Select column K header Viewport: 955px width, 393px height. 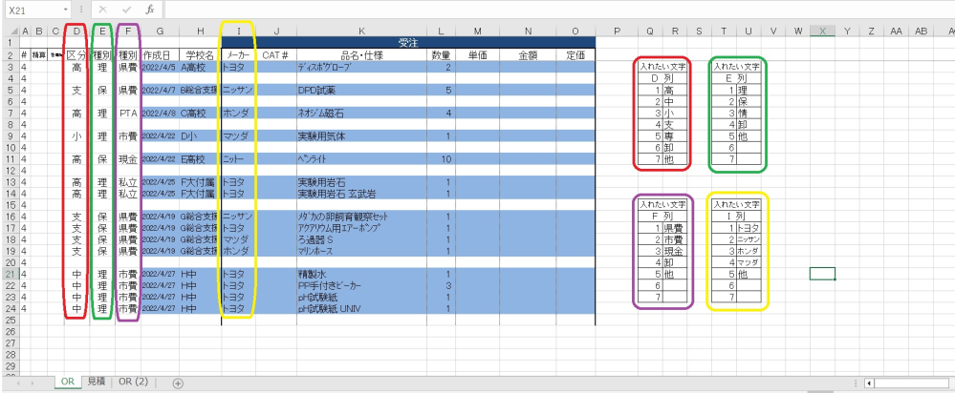(x=361, y=31)
